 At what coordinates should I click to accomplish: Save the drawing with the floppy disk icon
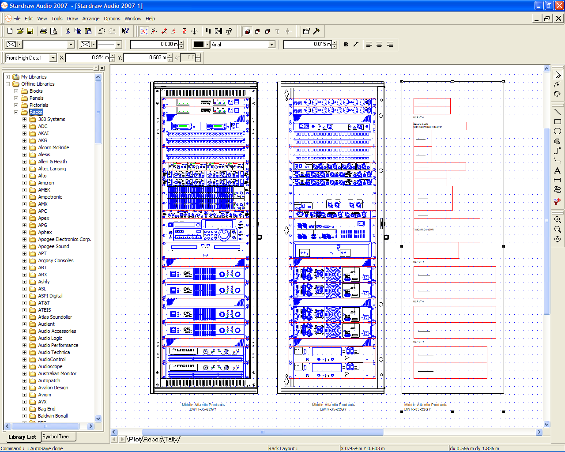point(30,31)
